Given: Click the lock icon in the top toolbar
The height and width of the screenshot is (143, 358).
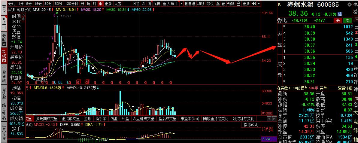Looking at the screenshot, I should 238,4.
